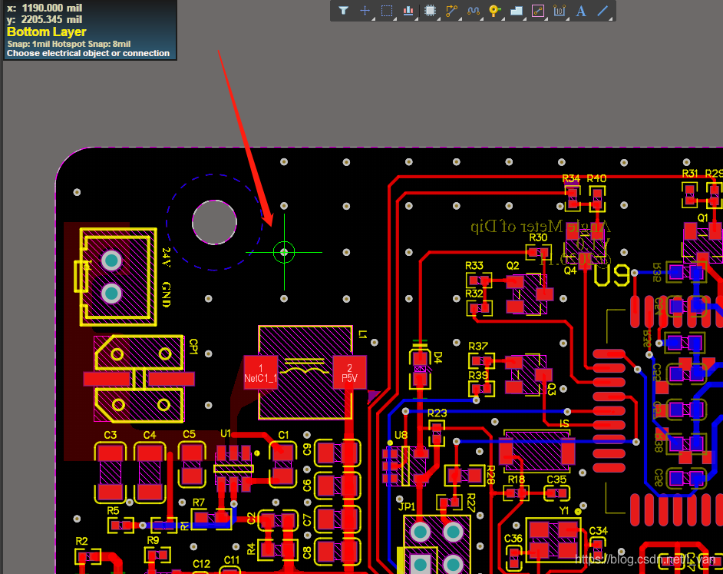Choose the dashed rectangle selection tool
Screen dimensions: 723x574
[386, 11]
